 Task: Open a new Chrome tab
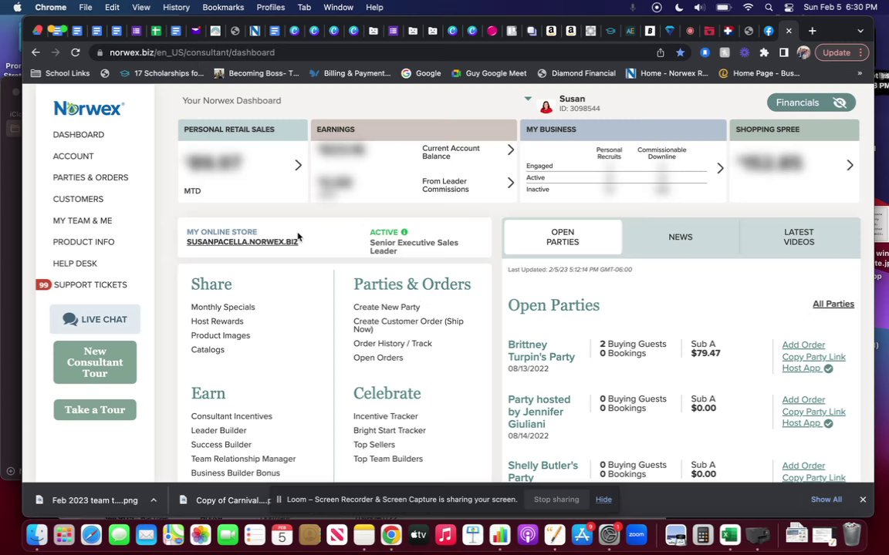812,31
